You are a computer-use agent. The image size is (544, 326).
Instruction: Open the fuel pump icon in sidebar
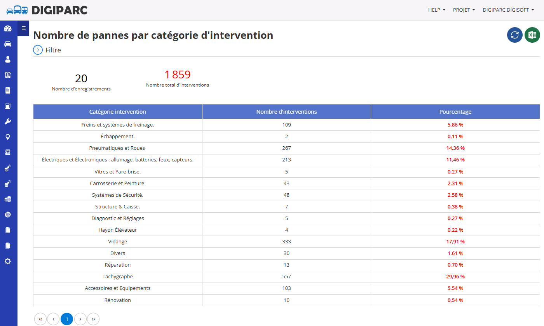click(x=8, y=106)
